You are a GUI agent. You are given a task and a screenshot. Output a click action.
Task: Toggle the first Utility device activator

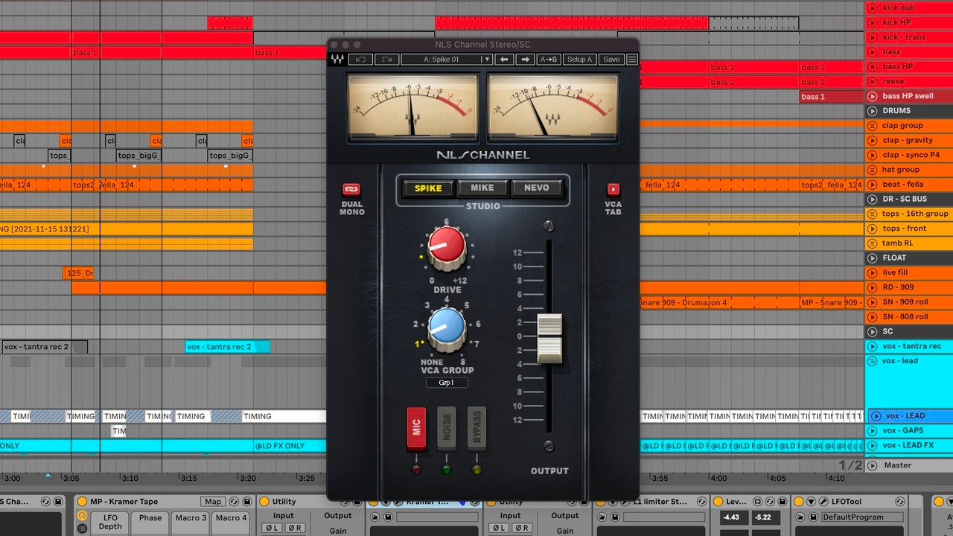pos(264,502)
